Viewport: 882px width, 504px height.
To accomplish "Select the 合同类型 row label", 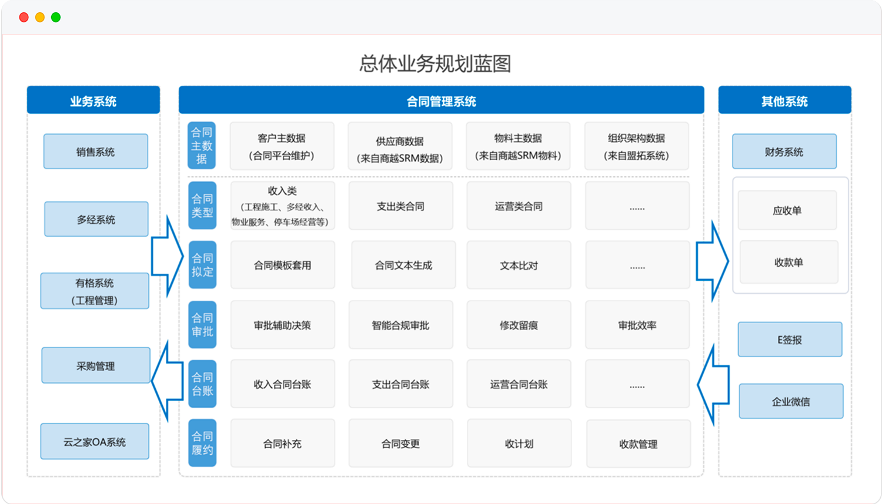I will tap(202, 206).
